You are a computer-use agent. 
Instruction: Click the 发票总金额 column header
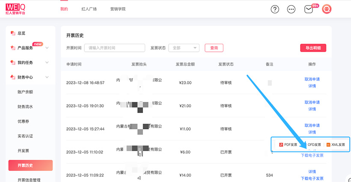(x=185, y=64)
